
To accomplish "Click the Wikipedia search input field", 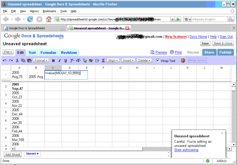I will click(x=209, y=19).
